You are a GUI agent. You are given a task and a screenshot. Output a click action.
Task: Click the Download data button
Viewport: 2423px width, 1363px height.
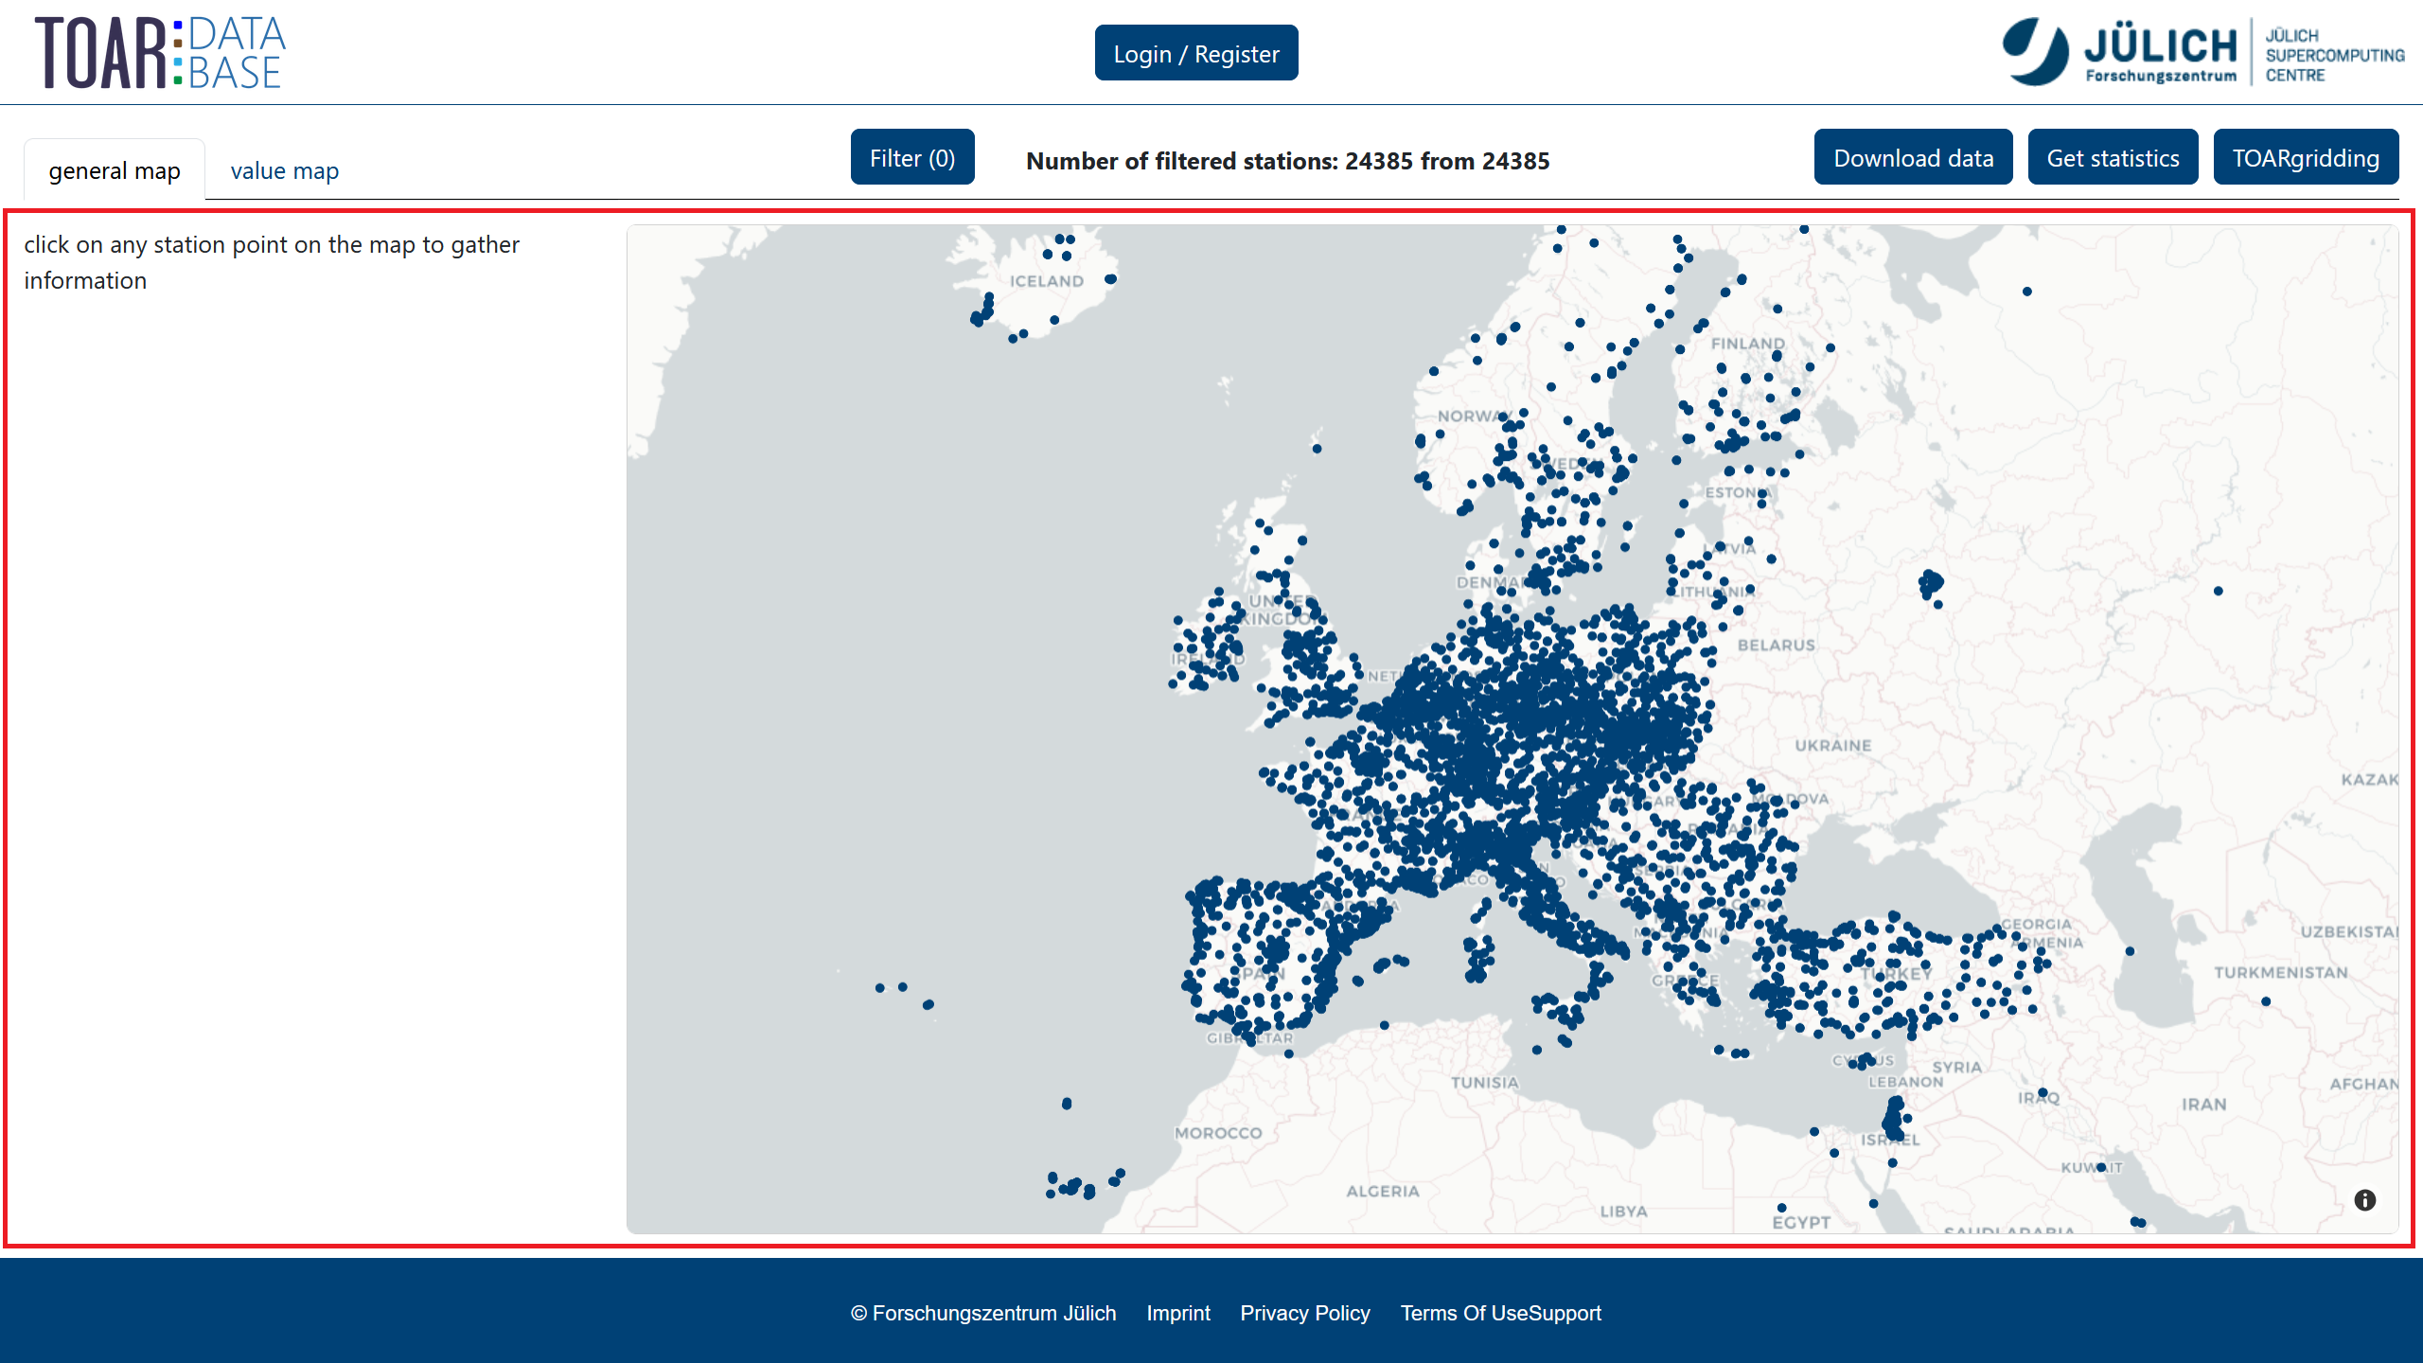pyautogui.click(x=1913, y=158)
